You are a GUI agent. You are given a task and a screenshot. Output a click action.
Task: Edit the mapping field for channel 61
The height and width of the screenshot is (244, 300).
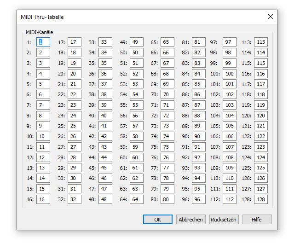pyautogui.click(x=137, y=168)
